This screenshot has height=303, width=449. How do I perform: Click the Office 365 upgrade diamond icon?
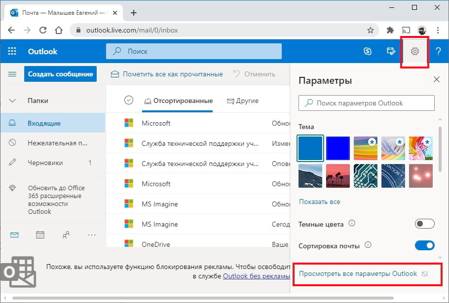point(12,188)
